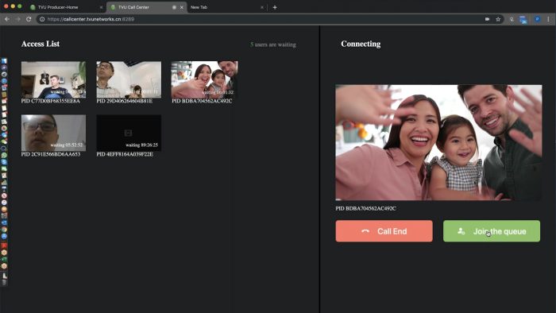Select caller thumbnail PID C77D0BF68355EE8A
The width and height of the screenshot is (556, 313).
point(53,79)
